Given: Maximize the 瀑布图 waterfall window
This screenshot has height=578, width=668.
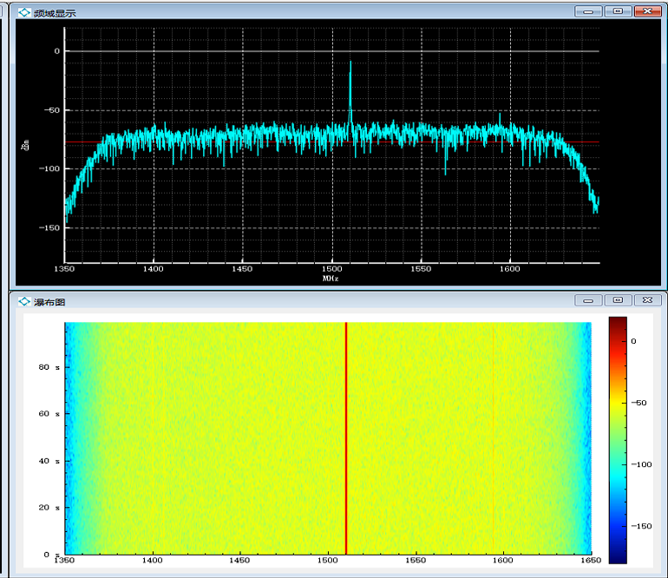Looking at the screenshot, I should pos(619,300).
